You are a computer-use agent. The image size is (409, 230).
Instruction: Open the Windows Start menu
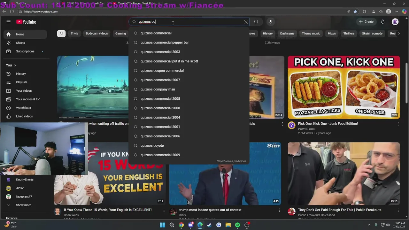click(162, 225)
